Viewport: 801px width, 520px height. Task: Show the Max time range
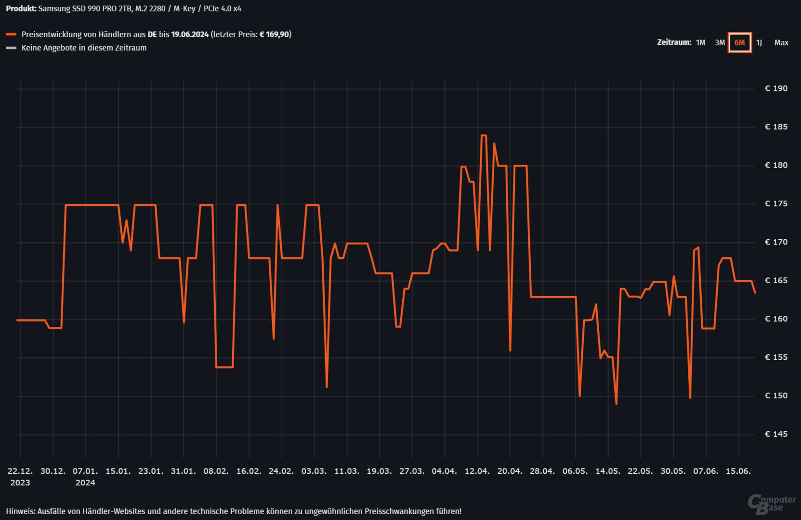tap(781, 43)
